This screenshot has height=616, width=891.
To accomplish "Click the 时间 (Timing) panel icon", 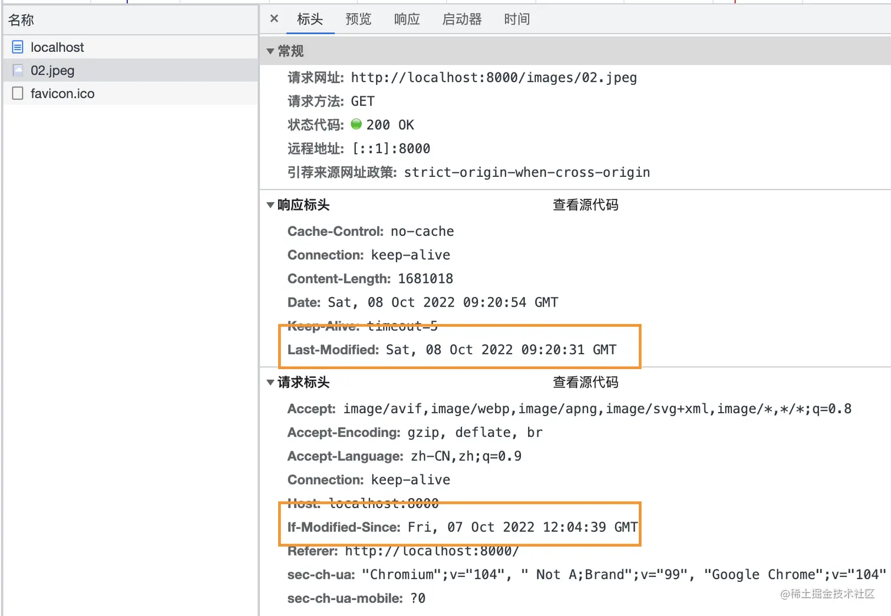I will click(517, 18).
